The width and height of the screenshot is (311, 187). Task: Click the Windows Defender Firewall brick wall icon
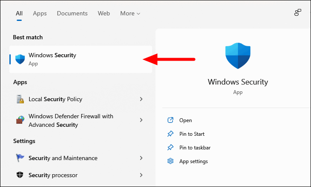20,120
